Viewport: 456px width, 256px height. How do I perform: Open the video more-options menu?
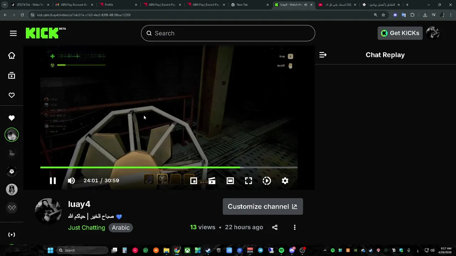pyautogui.click(x=295, y=227)
